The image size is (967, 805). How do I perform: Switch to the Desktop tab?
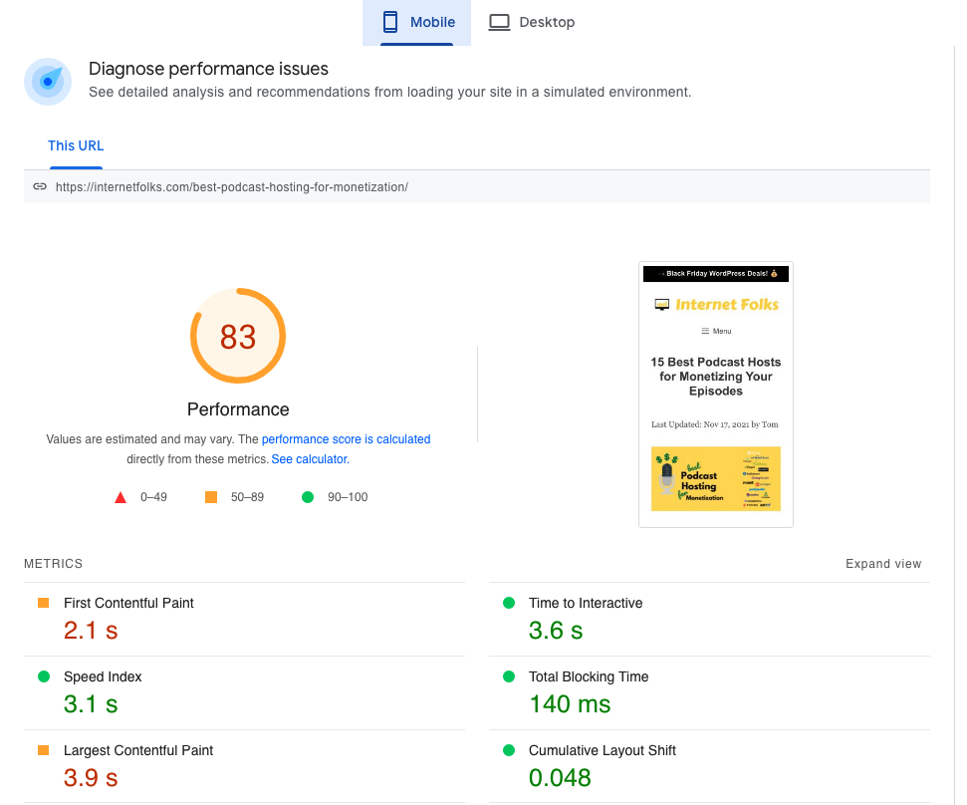pos(532,23)
